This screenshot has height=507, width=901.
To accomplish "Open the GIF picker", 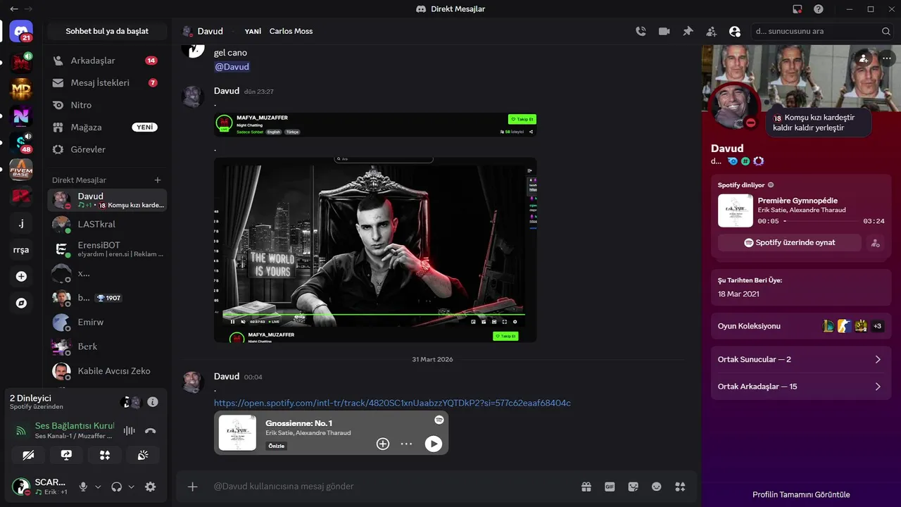I will tap(610, 487).
